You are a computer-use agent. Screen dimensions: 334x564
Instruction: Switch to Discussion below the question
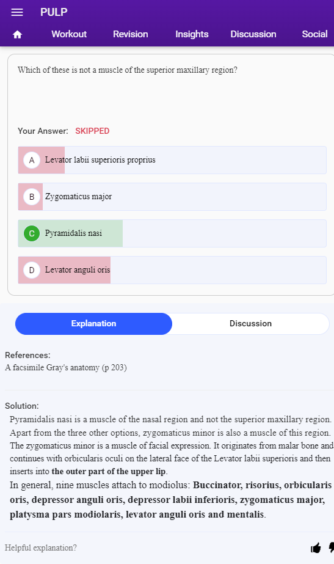(250, 324)
